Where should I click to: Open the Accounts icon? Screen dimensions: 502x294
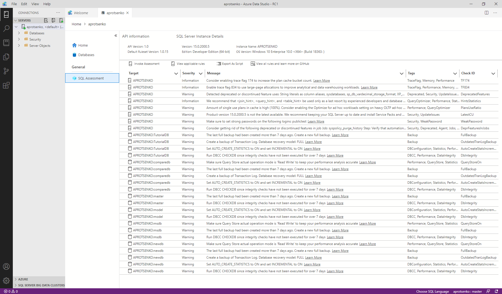[x=6, y=267]
